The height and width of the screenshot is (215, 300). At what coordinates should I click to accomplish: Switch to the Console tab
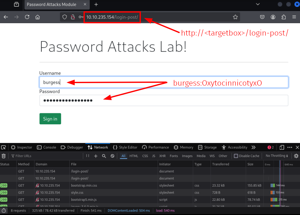tap(46, 147)
